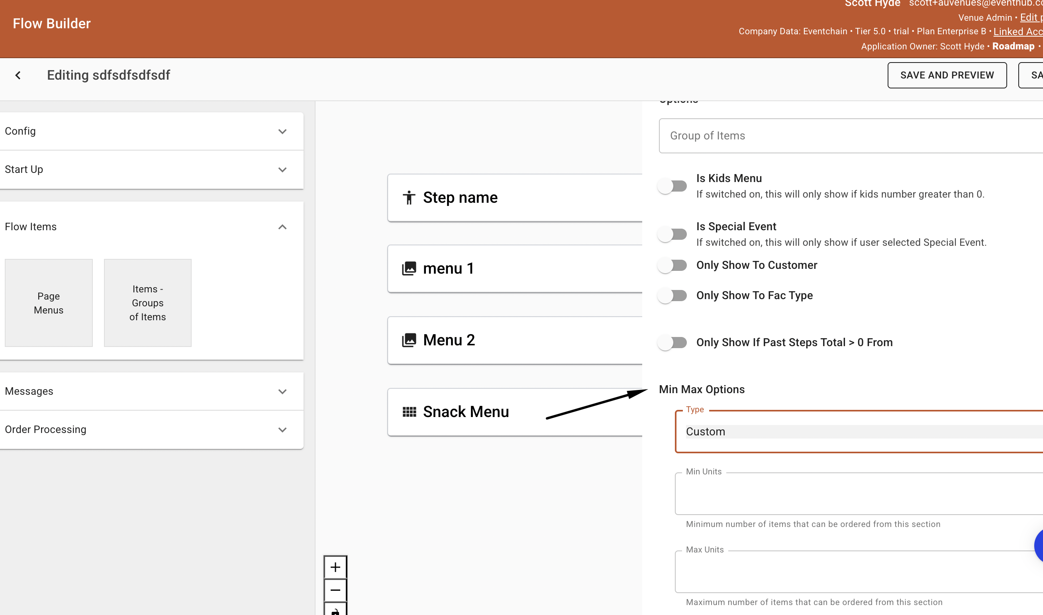Select Items - Groups of Items tile
This screenshot has width=1043, height=615.
click(147, 303)
